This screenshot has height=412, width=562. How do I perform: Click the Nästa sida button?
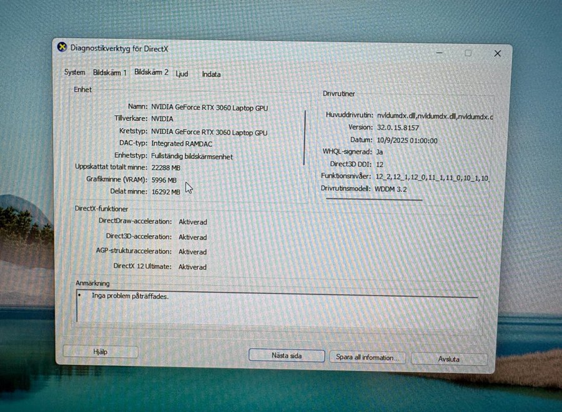point(287,356)
